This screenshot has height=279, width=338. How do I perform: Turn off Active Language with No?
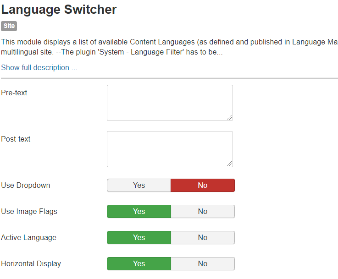(x=202, y=238)
